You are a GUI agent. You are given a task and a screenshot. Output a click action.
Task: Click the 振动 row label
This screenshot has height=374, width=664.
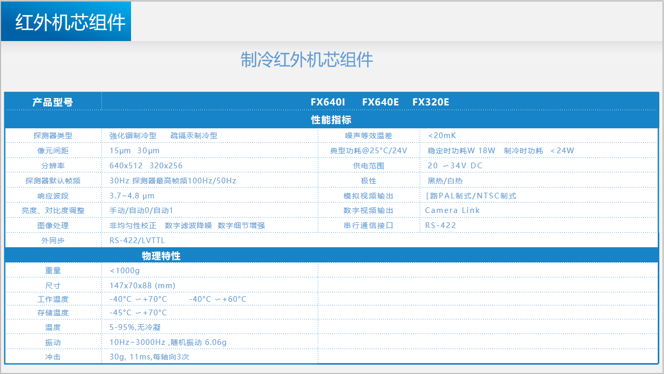[53, 342]
